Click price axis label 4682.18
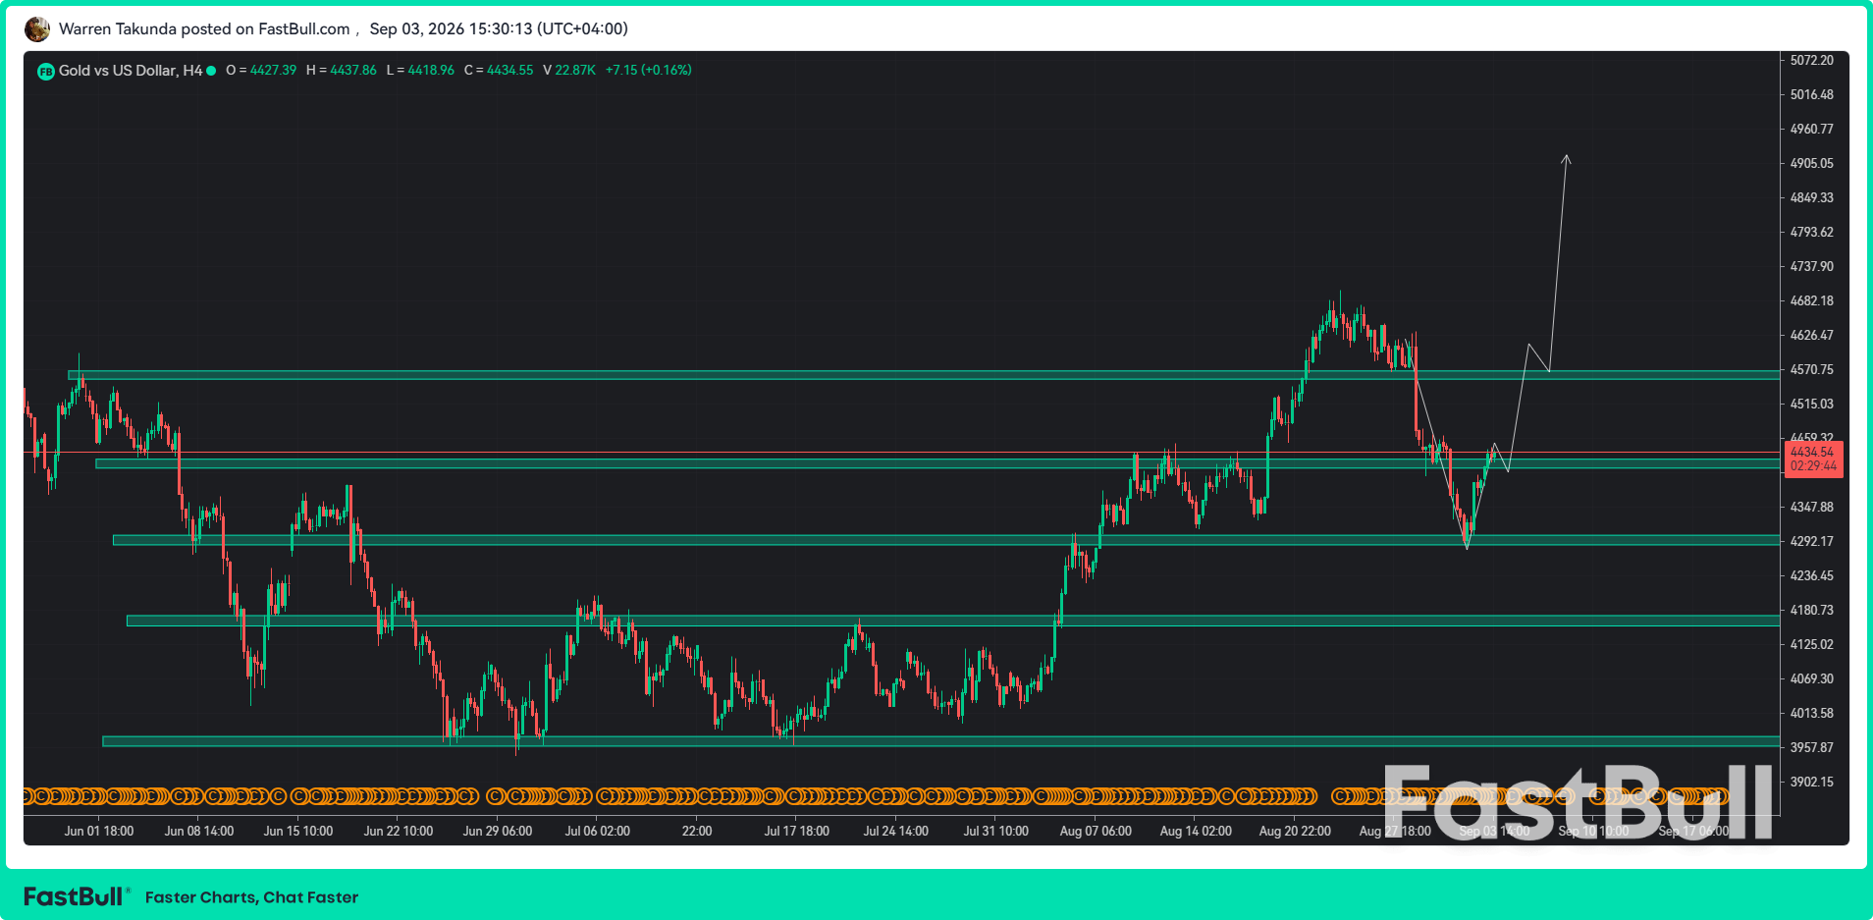The height and width of the screenshot is (920, 1873). coord(1812,301)
